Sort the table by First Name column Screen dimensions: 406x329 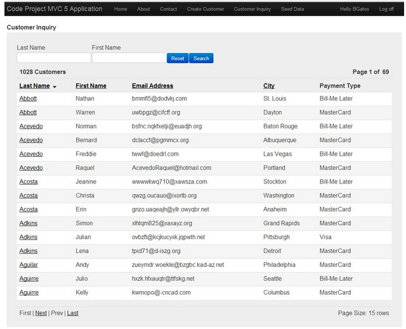(91, 86)
